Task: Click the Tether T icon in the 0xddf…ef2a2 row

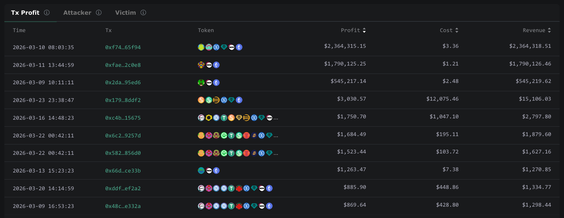Action: coord(231,188)
